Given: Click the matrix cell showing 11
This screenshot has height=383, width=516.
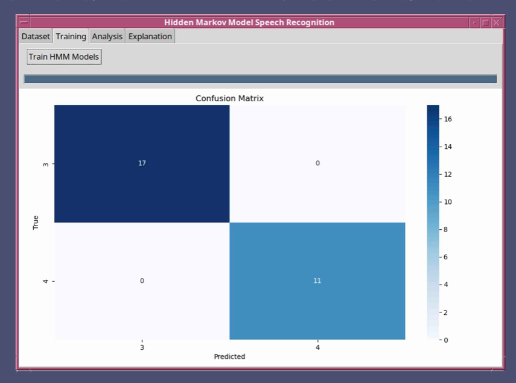Looking at the screenshot, I should pos(317,281).
